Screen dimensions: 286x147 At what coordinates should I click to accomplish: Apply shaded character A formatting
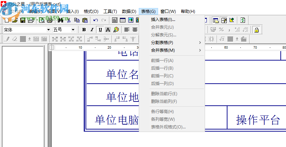pyautogui.click(x=108, y=30)
